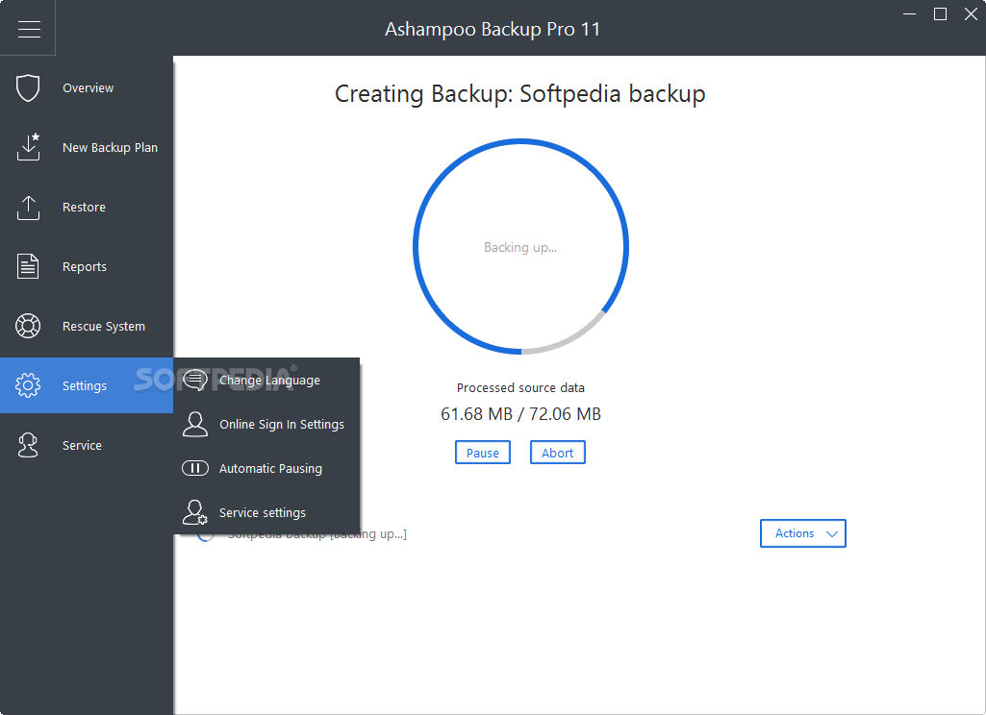The image size is (986, 715).
Task: Open the Reports page
Action: coord(87,266)
